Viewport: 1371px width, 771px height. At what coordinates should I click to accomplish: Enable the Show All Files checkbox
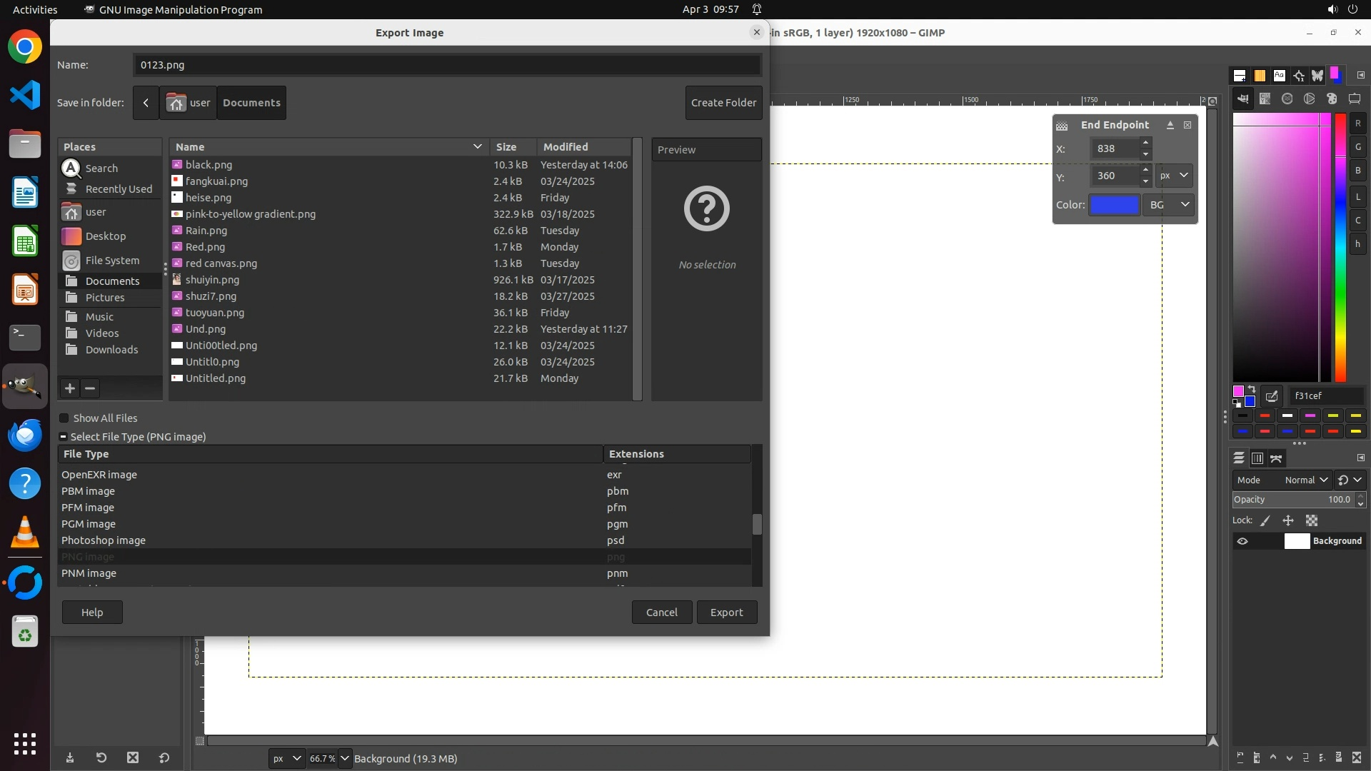[x=64, y=418]
